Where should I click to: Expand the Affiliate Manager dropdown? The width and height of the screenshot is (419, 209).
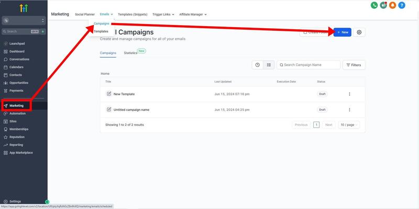pos(193,15)
